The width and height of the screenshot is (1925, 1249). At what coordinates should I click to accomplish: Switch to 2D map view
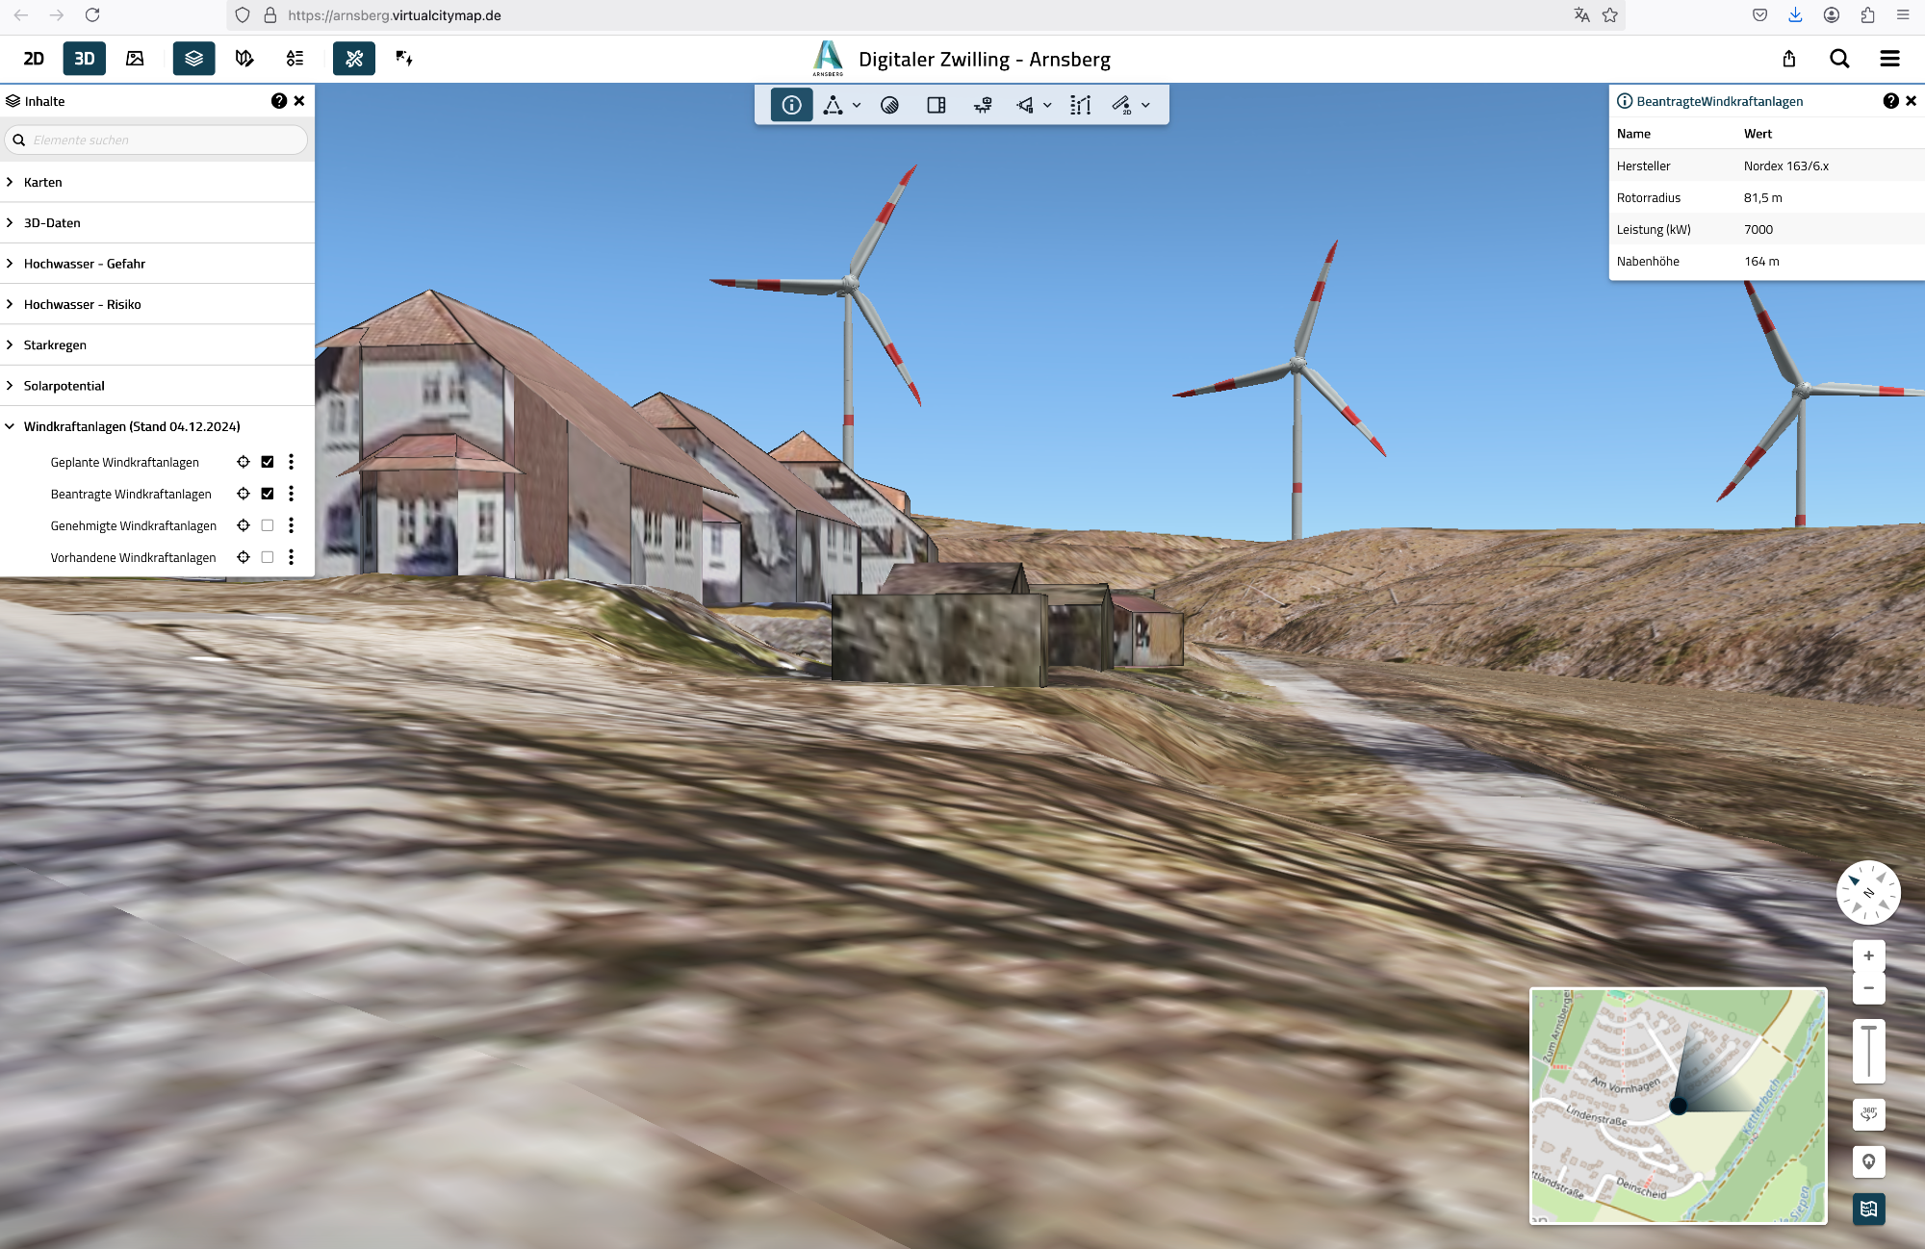[x=34, y=59]
